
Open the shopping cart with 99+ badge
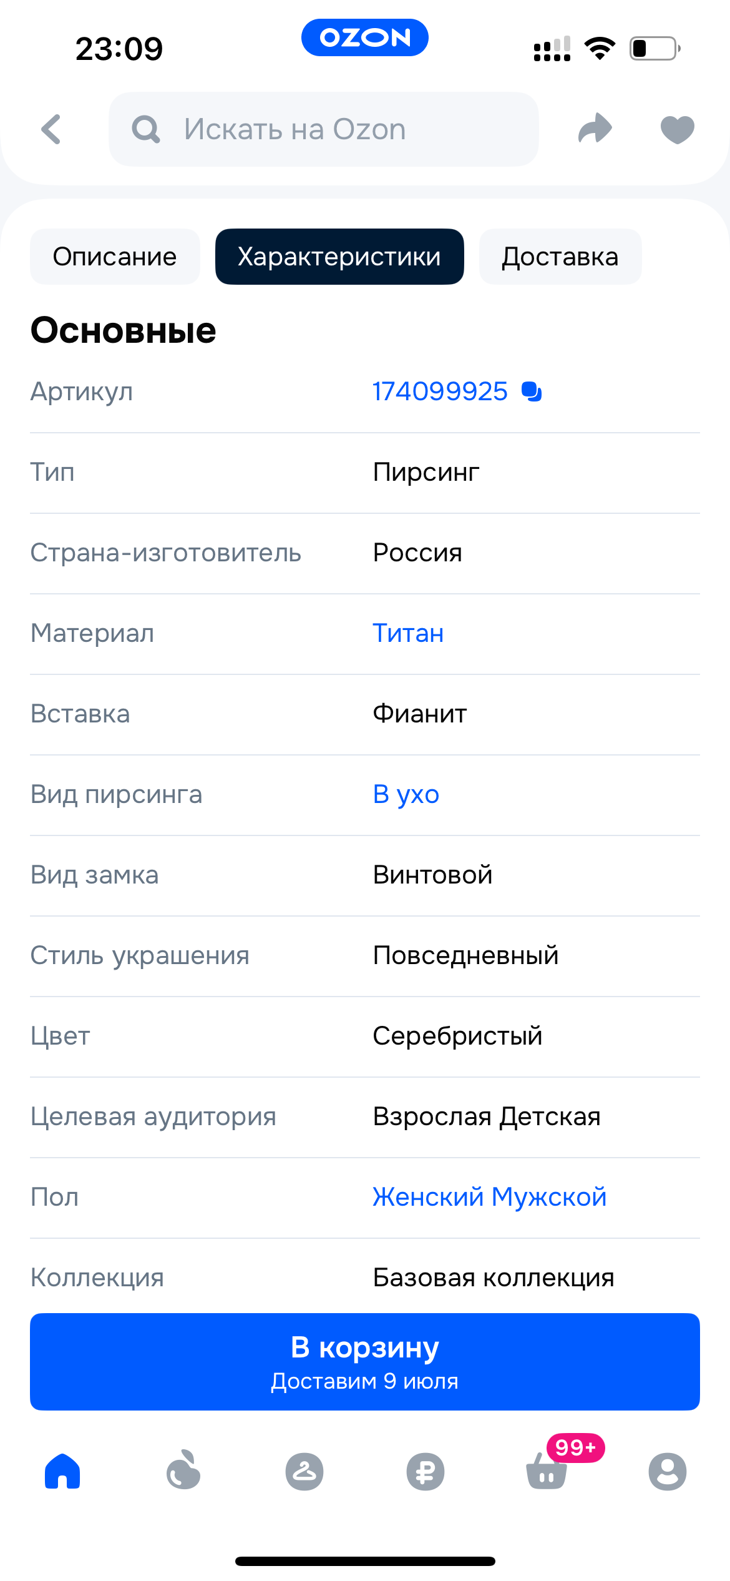pyautogui.click(x=547, y=1471)
